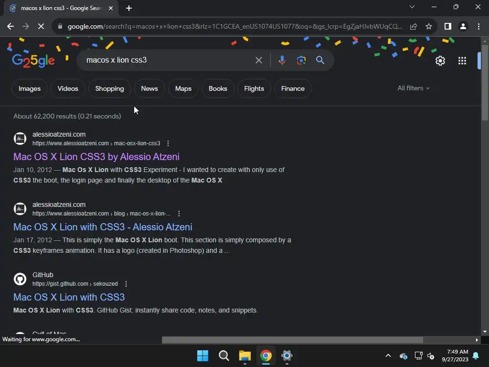The image size is (489, 367).
Task: Click the https://gist.github.com › sekouzed URL
Action: (75, 284)
